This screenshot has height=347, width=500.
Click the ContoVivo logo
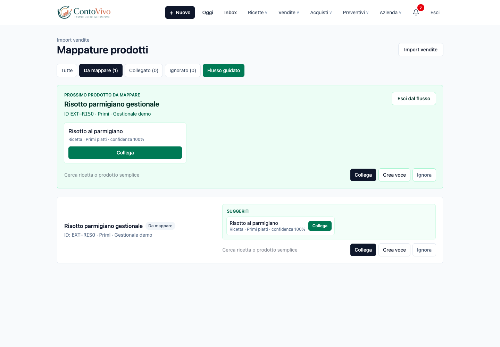click(x=84, y=12)
